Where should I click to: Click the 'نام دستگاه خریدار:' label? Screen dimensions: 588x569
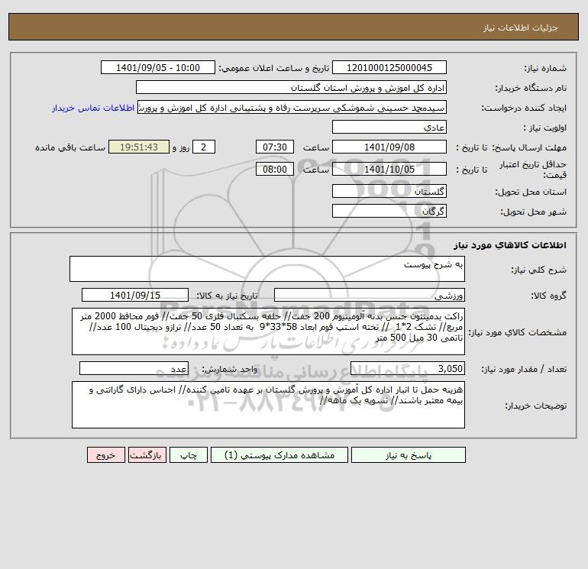(x=531, y=88)
